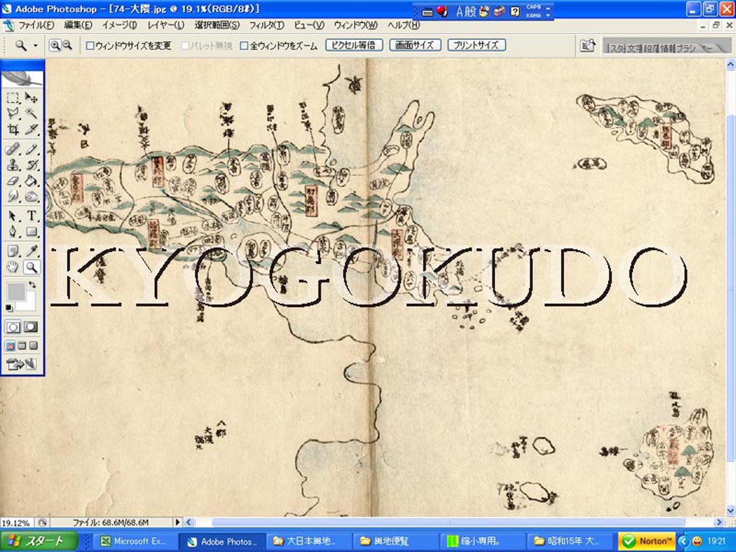Click the Jump to ImageReady button
Viewport: 736px width, 552px height.
click(x=22, y=364)
